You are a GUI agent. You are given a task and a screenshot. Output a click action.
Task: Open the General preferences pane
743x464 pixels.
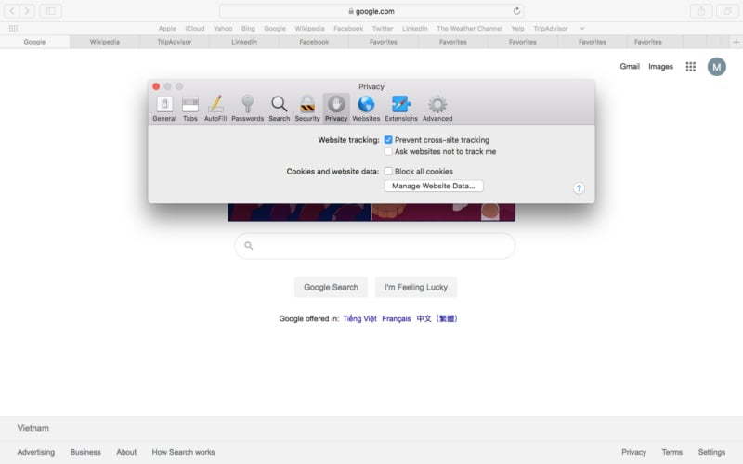[x=164, y=109]
